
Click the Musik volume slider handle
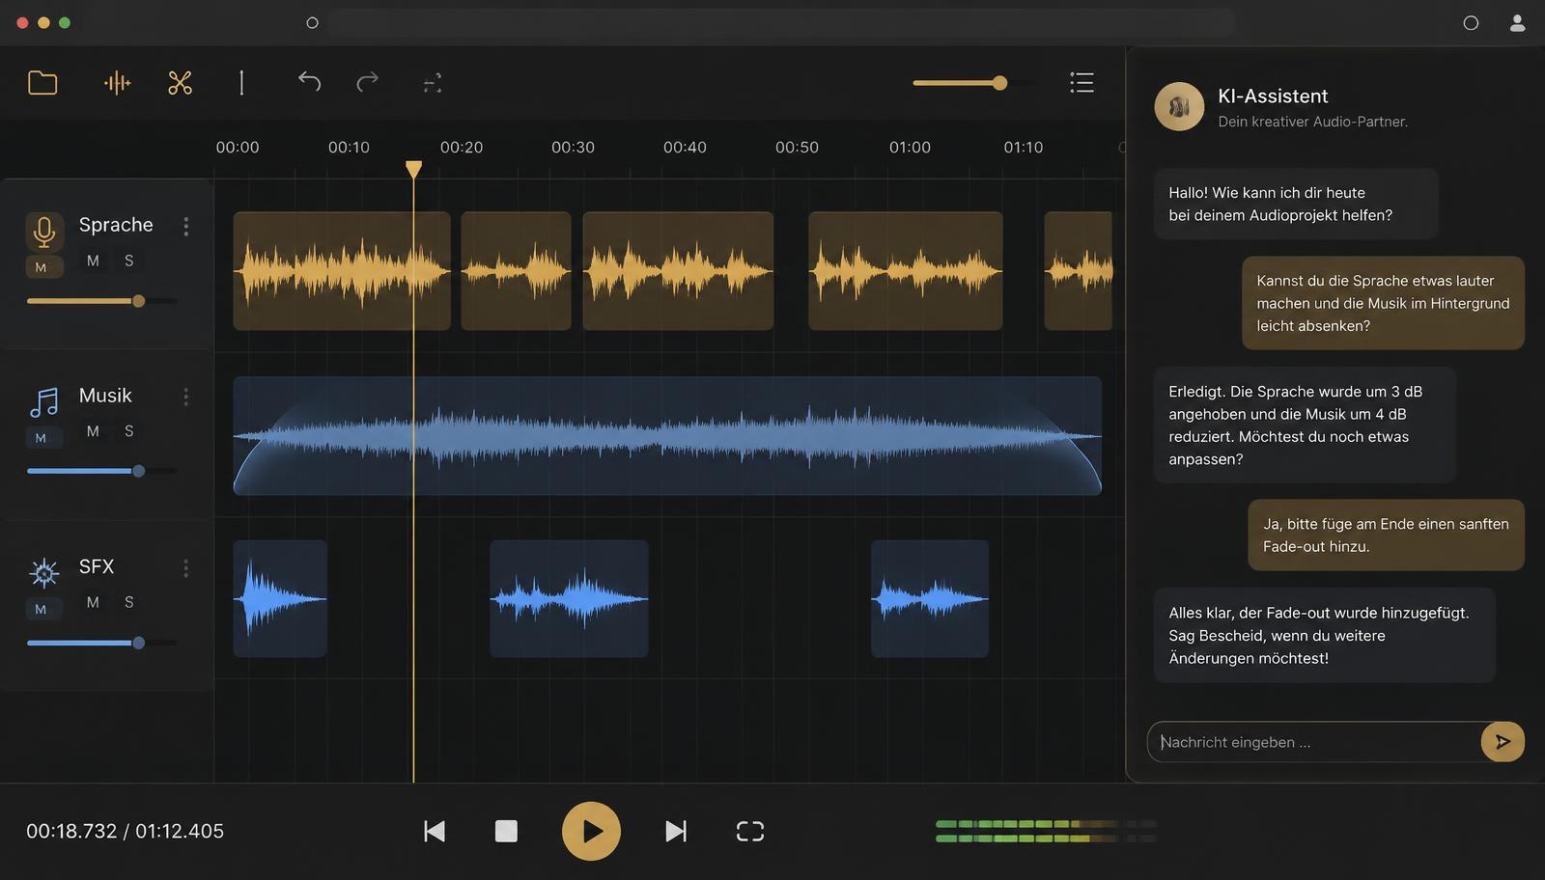tap(138, 471)
